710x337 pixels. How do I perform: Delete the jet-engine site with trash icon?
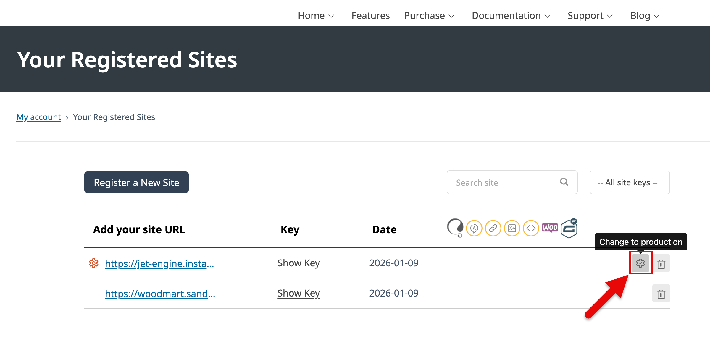pyautogui.click(x=661, y=264)
